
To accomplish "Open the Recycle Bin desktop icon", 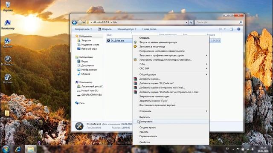I will coord(8,6).
